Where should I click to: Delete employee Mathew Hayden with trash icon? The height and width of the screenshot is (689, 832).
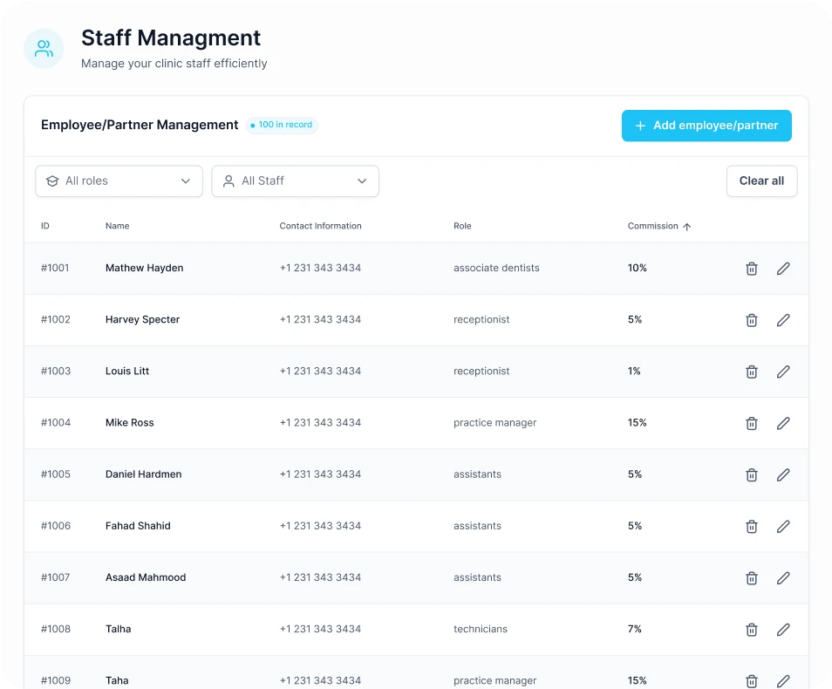click(751, 269)
